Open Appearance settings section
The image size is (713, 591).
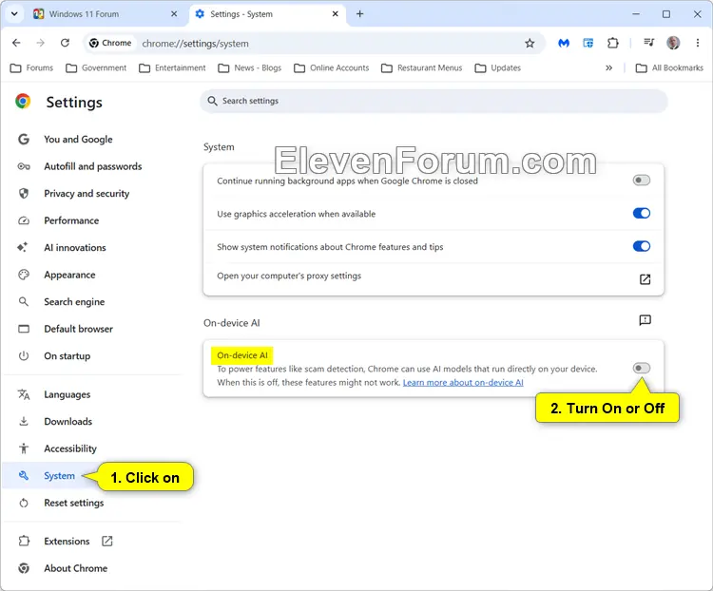(69, 275)
